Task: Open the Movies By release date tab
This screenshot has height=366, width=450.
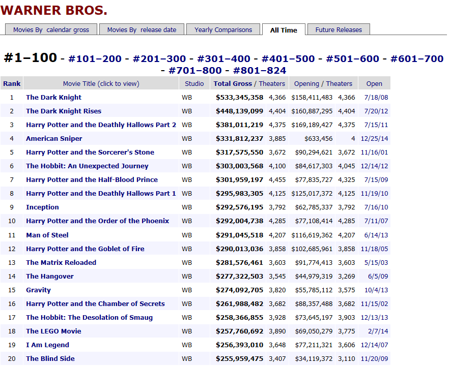Action: coord(142,29)
